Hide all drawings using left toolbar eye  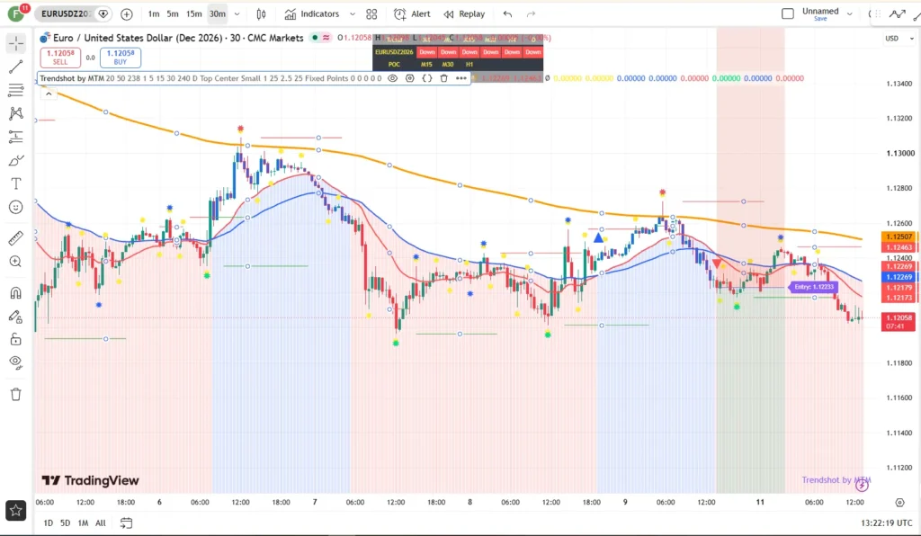point(16,362)
